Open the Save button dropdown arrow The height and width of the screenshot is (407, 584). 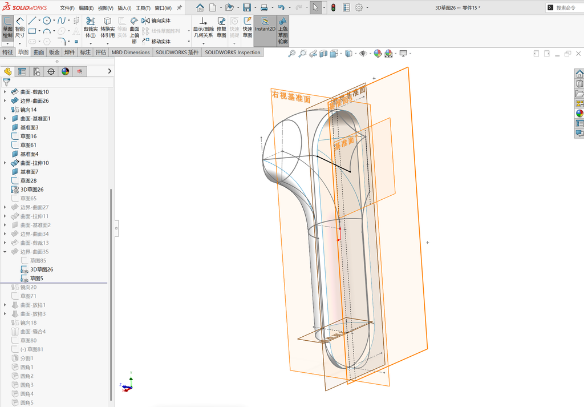click(x=255, y=7)
